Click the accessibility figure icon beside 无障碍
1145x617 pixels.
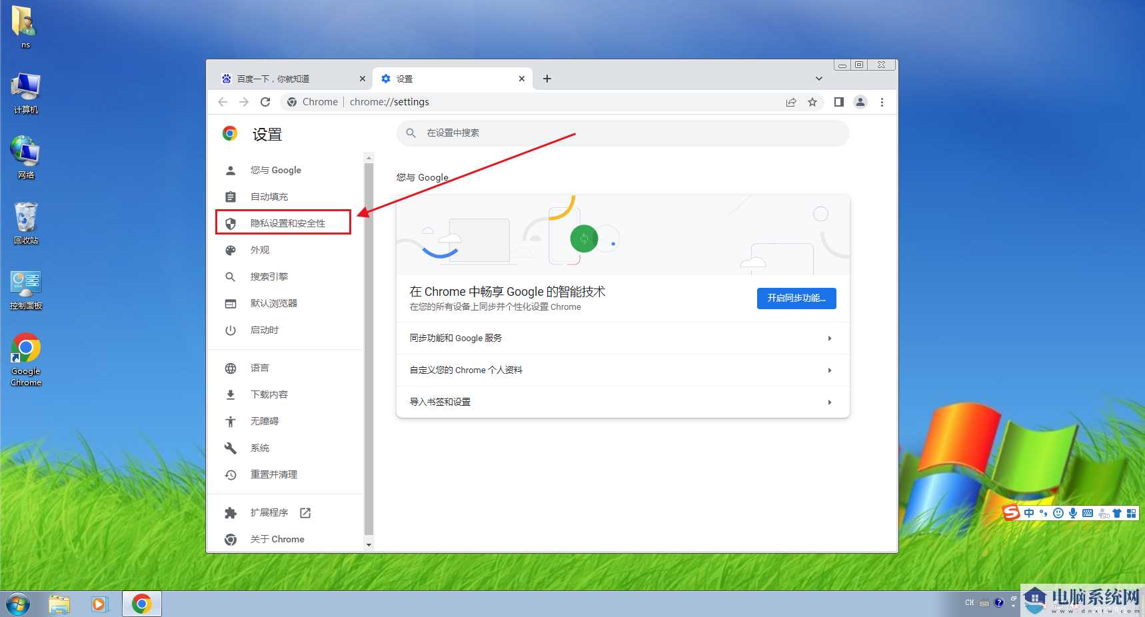pos(231,421)
